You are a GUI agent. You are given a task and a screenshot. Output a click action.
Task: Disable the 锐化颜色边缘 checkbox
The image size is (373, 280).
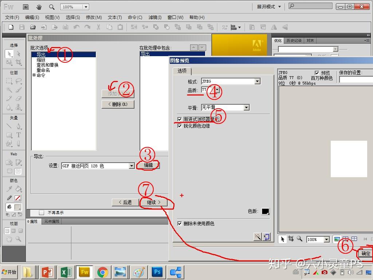[x=180, y=126]
